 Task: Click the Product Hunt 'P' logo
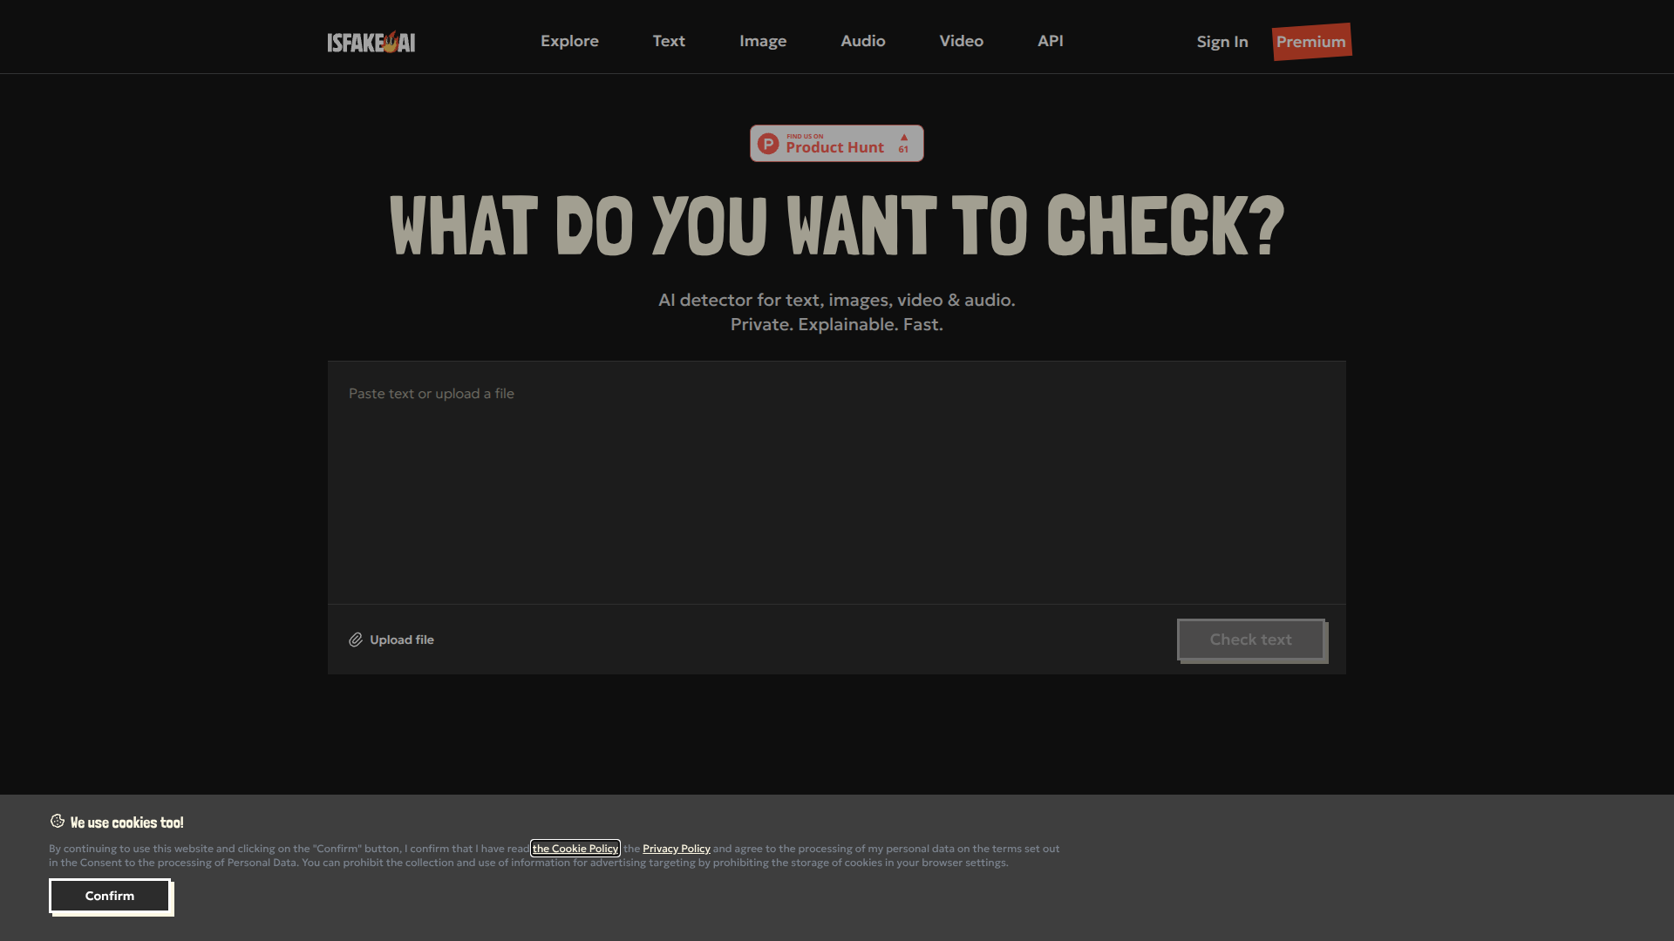point(768,144)
